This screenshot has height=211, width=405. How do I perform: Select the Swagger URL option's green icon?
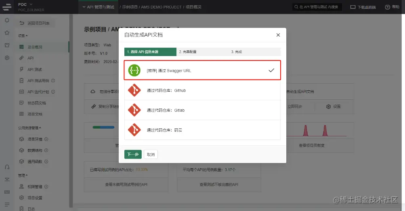pyautogui.click(x=134, y=71)
